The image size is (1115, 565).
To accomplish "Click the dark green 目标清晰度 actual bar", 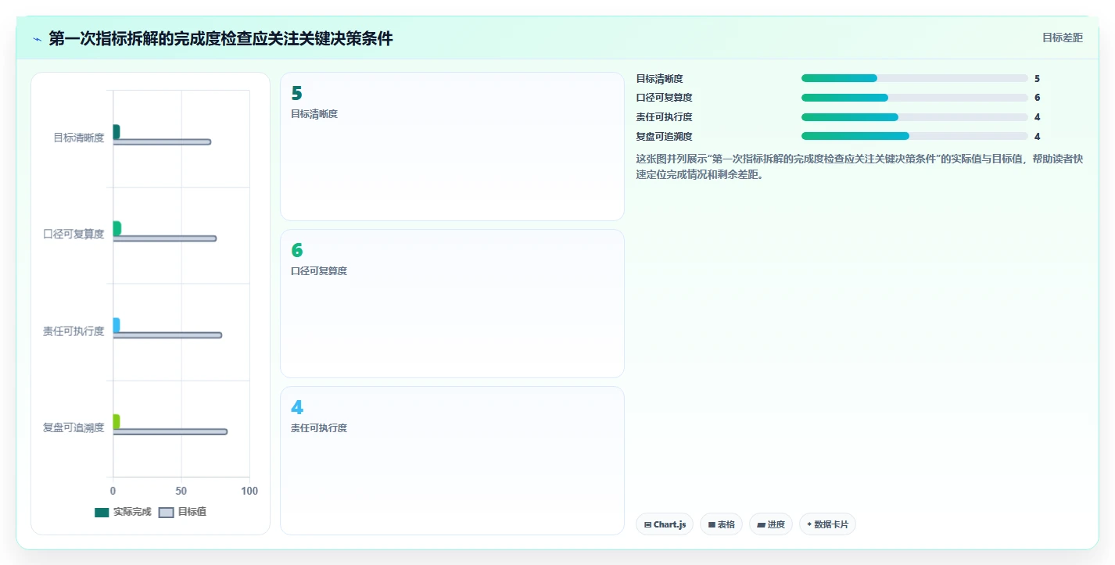I will 117,132.
